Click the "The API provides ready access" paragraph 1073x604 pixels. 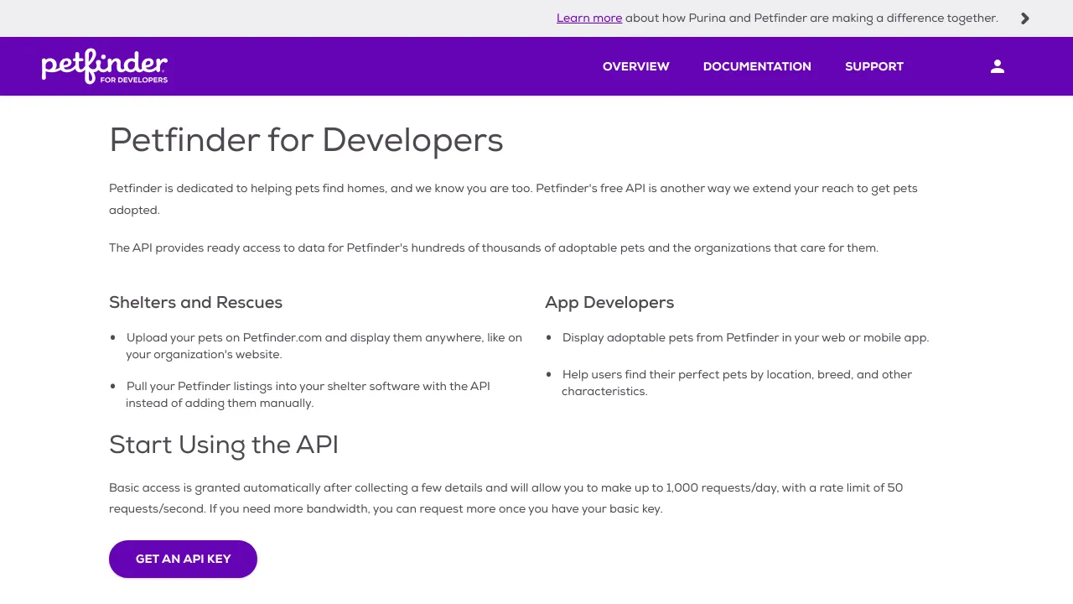[494, 247]
